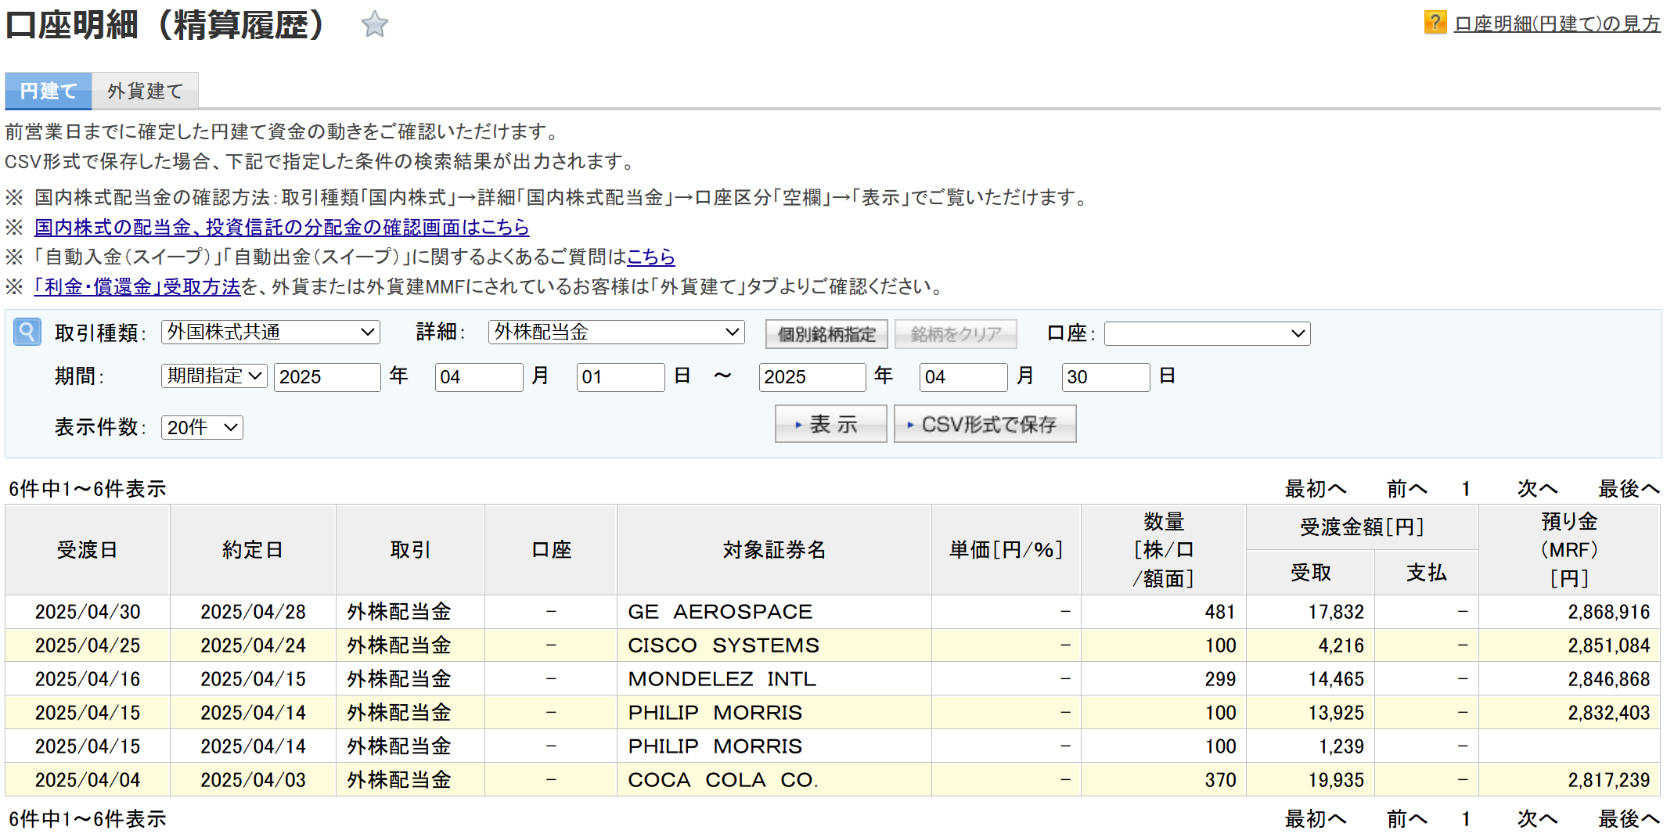The width and height of the screenshot is (1667, 834).
Task: Click the COCA COLA CO. security name
Action: [723, 780]
